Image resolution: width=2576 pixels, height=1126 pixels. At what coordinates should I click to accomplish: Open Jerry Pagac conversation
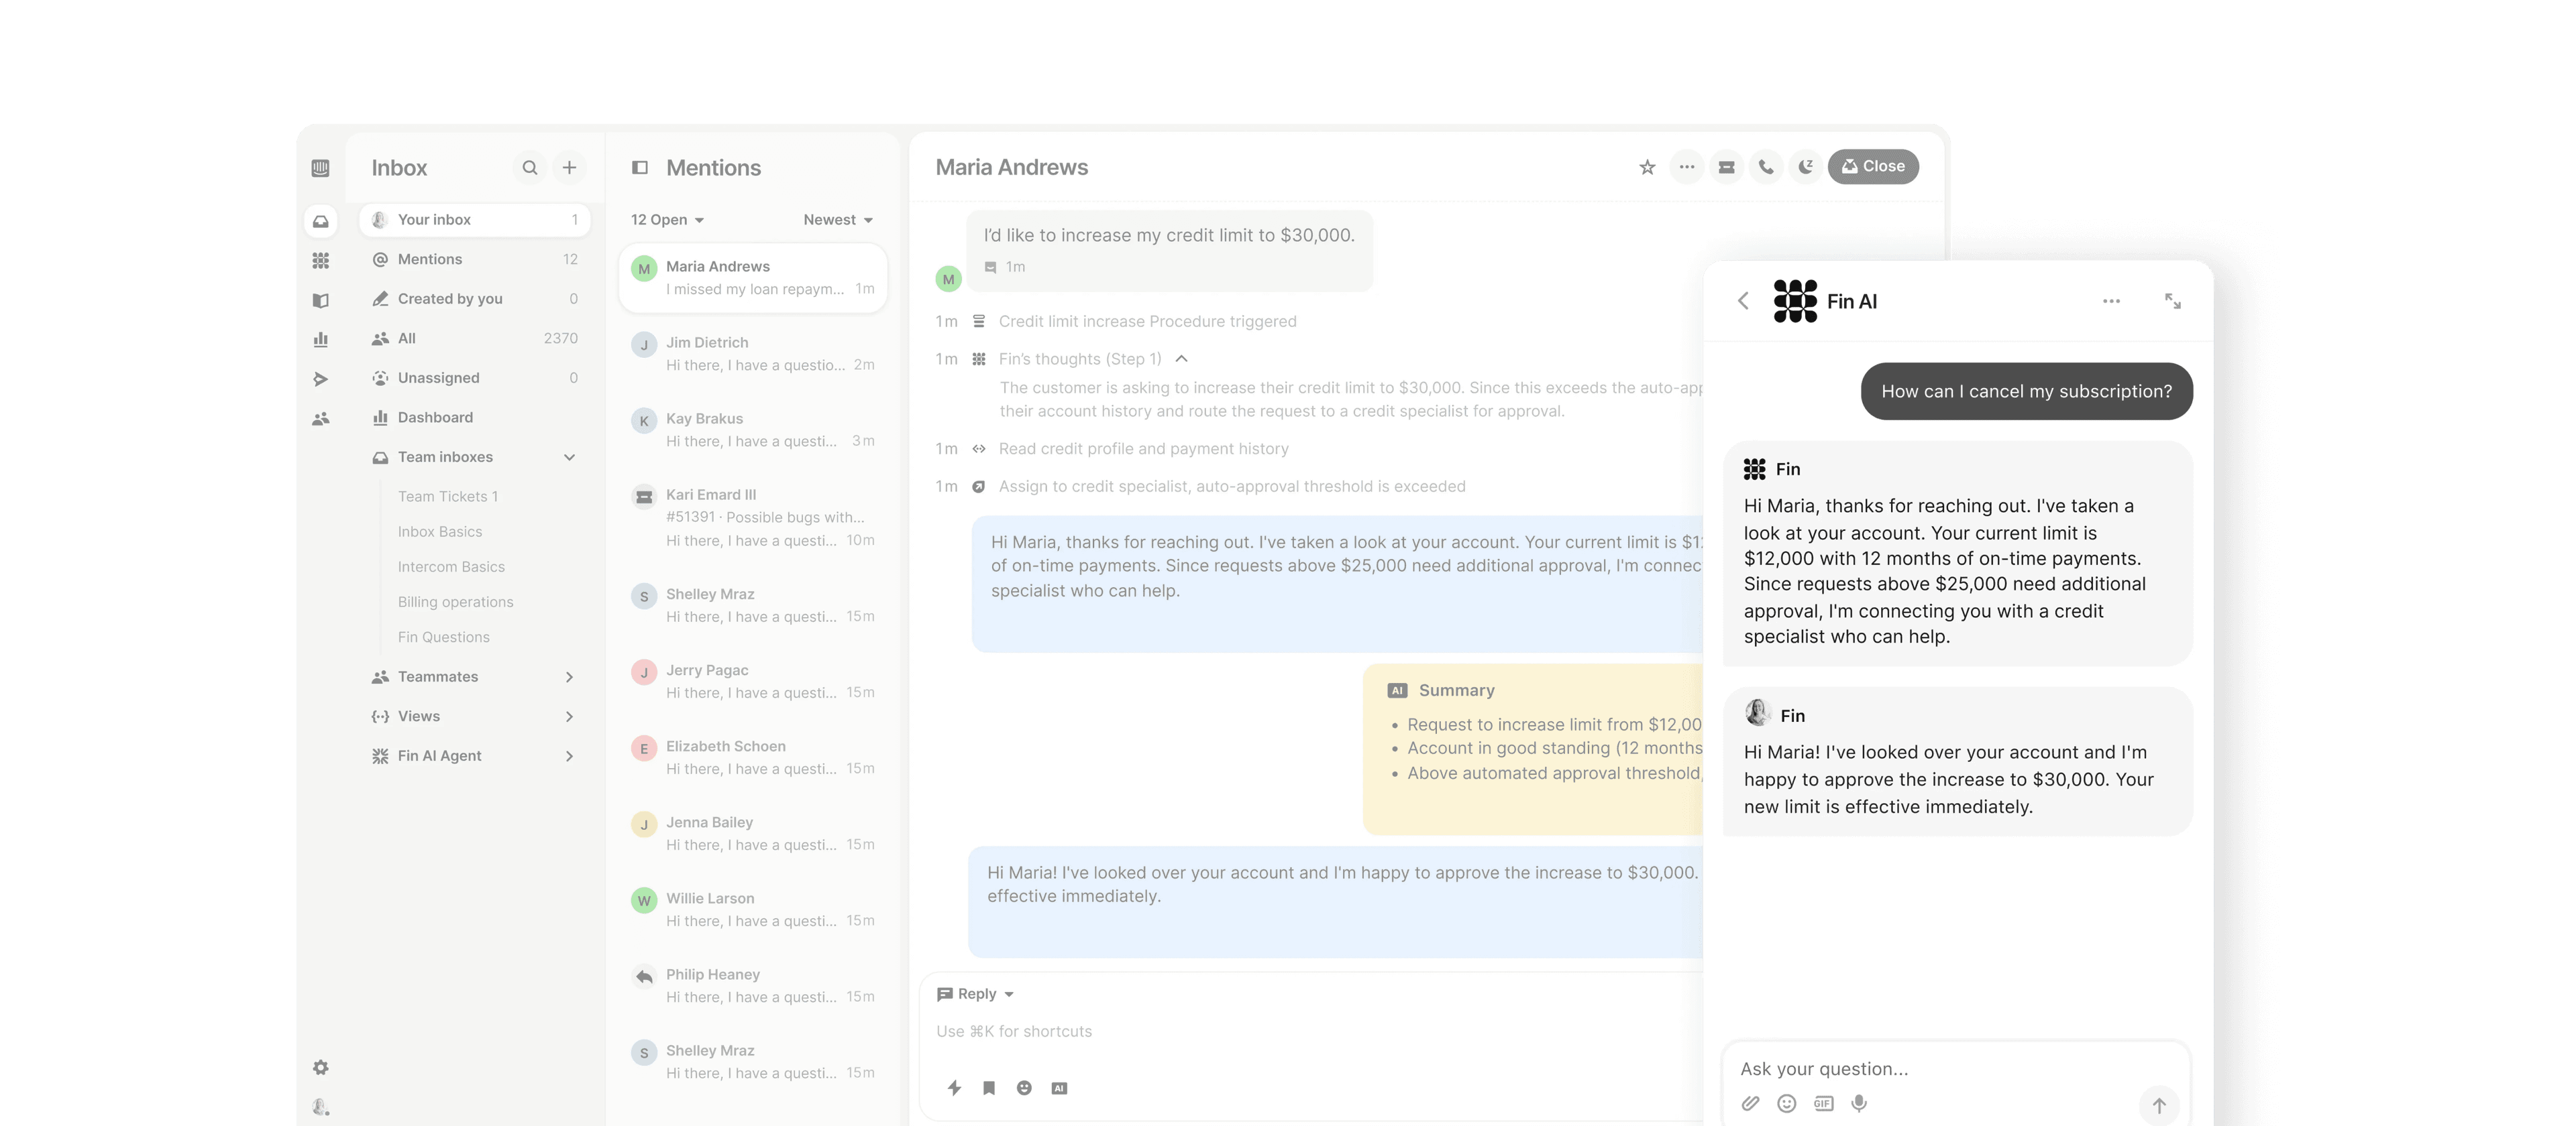753,682
